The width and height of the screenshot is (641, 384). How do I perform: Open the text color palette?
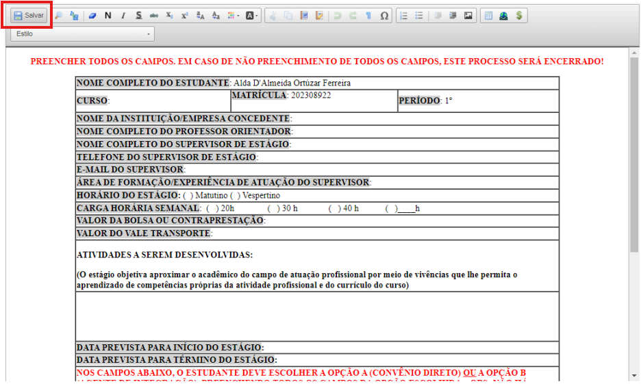[234, 16]
